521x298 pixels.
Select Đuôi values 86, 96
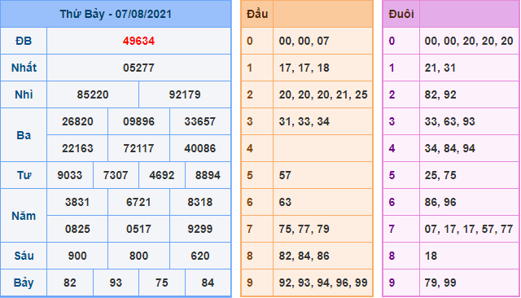tap(440, 202)
